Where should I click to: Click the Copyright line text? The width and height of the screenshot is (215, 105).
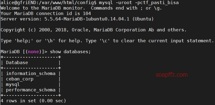click(93, 30)
